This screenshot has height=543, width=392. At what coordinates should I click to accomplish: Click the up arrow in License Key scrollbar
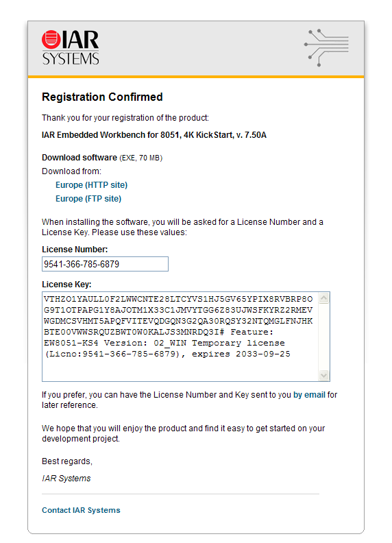point(323,298)
